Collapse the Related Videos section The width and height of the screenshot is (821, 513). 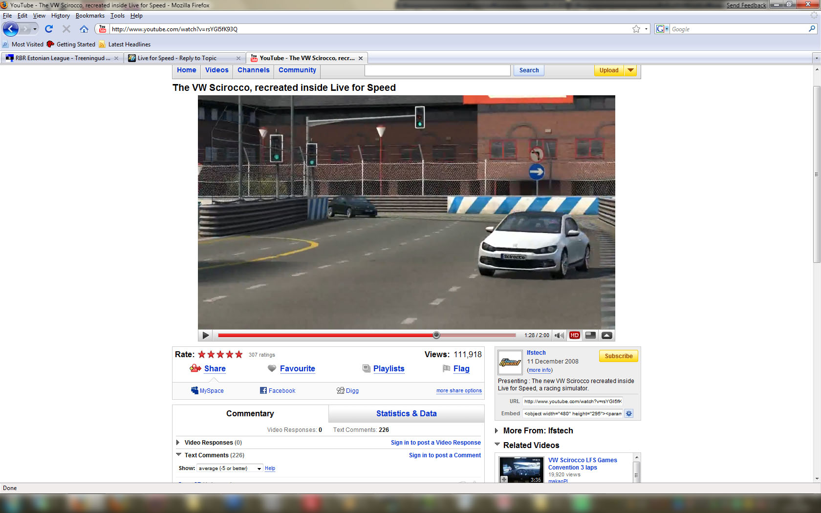tap(497, 445)
